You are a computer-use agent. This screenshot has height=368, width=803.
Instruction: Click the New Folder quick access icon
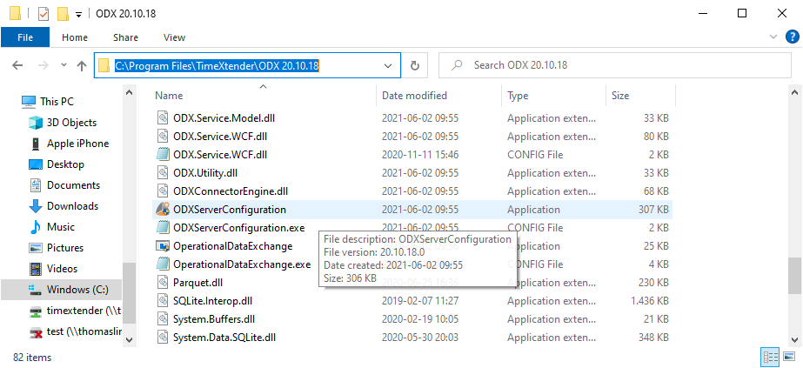pyautogui.click(x=63, y=13)
